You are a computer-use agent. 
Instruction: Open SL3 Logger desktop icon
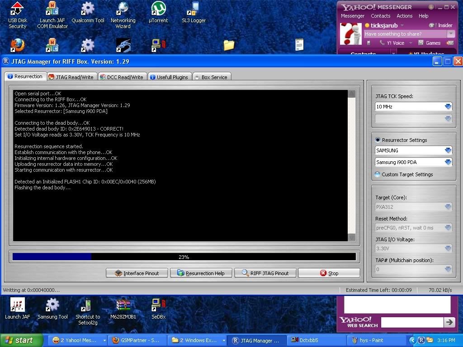pyautogui.click(x=194, y=12)
